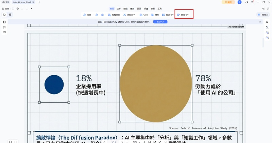Select the large gold circle image object

pos(156,84)
